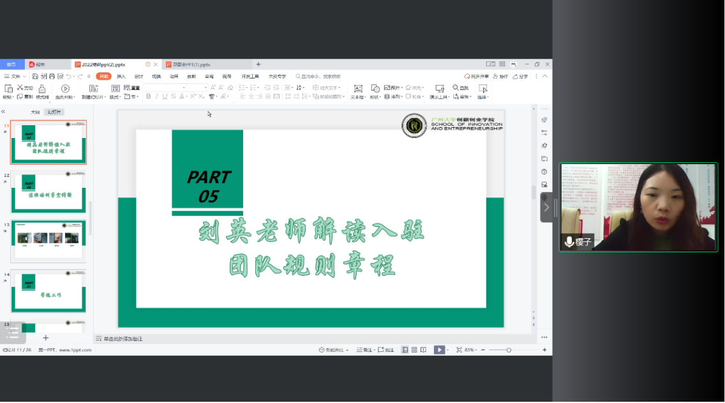Click the Presentation tools (演示工具) icon
This screenshot has height=403, width=725.
(x=440, y=88)
